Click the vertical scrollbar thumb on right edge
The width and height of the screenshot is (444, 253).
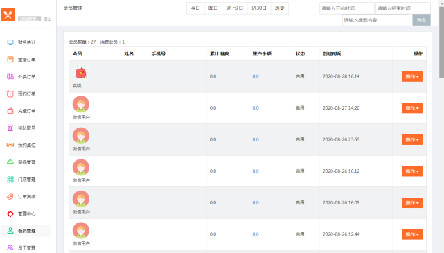[x=441, y=42]
